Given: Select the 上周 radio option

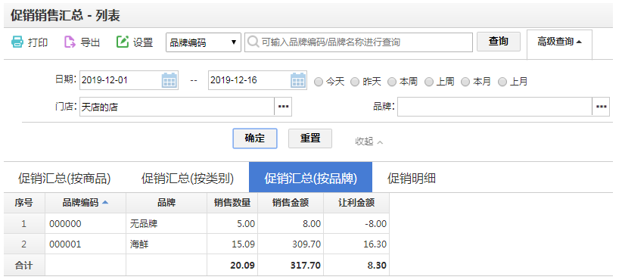Looking at the screenshot, I should click(x=429, y=82).
